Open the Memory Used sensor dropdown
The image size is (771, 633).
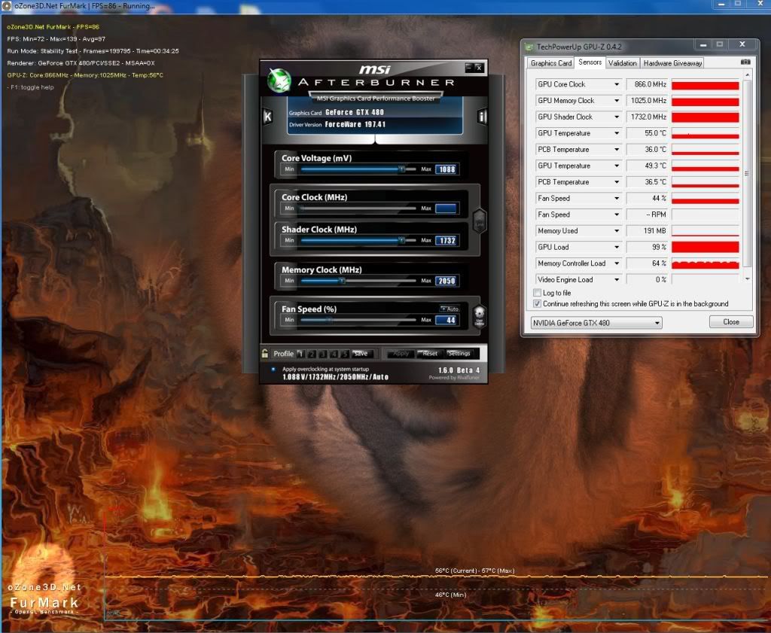coord(617,231)
